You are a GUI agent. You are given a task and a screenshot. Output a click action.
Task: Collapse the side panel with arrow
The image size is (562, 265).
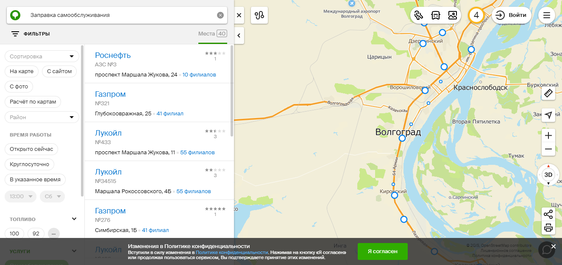[x=239, y=36]
